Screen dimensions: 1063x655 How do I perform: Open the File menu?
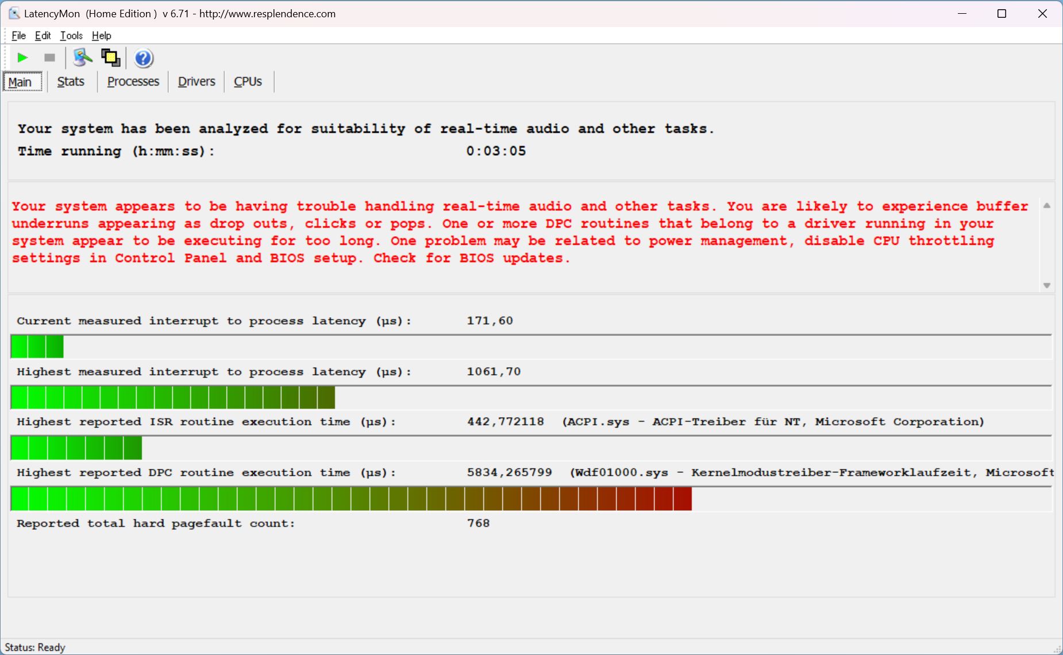coord(18,36)
